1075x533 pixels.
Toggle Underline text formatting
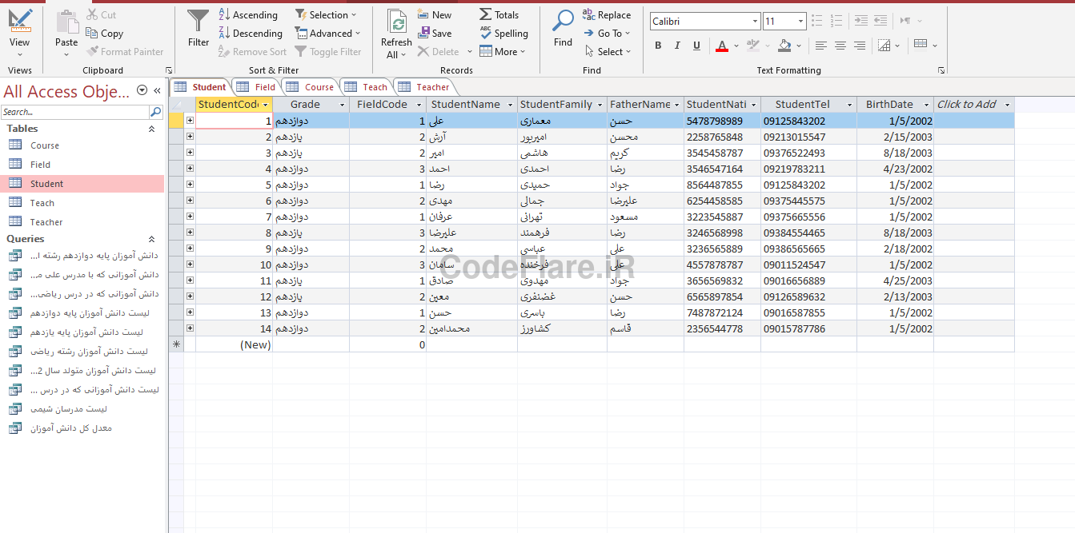click(696, 46)
